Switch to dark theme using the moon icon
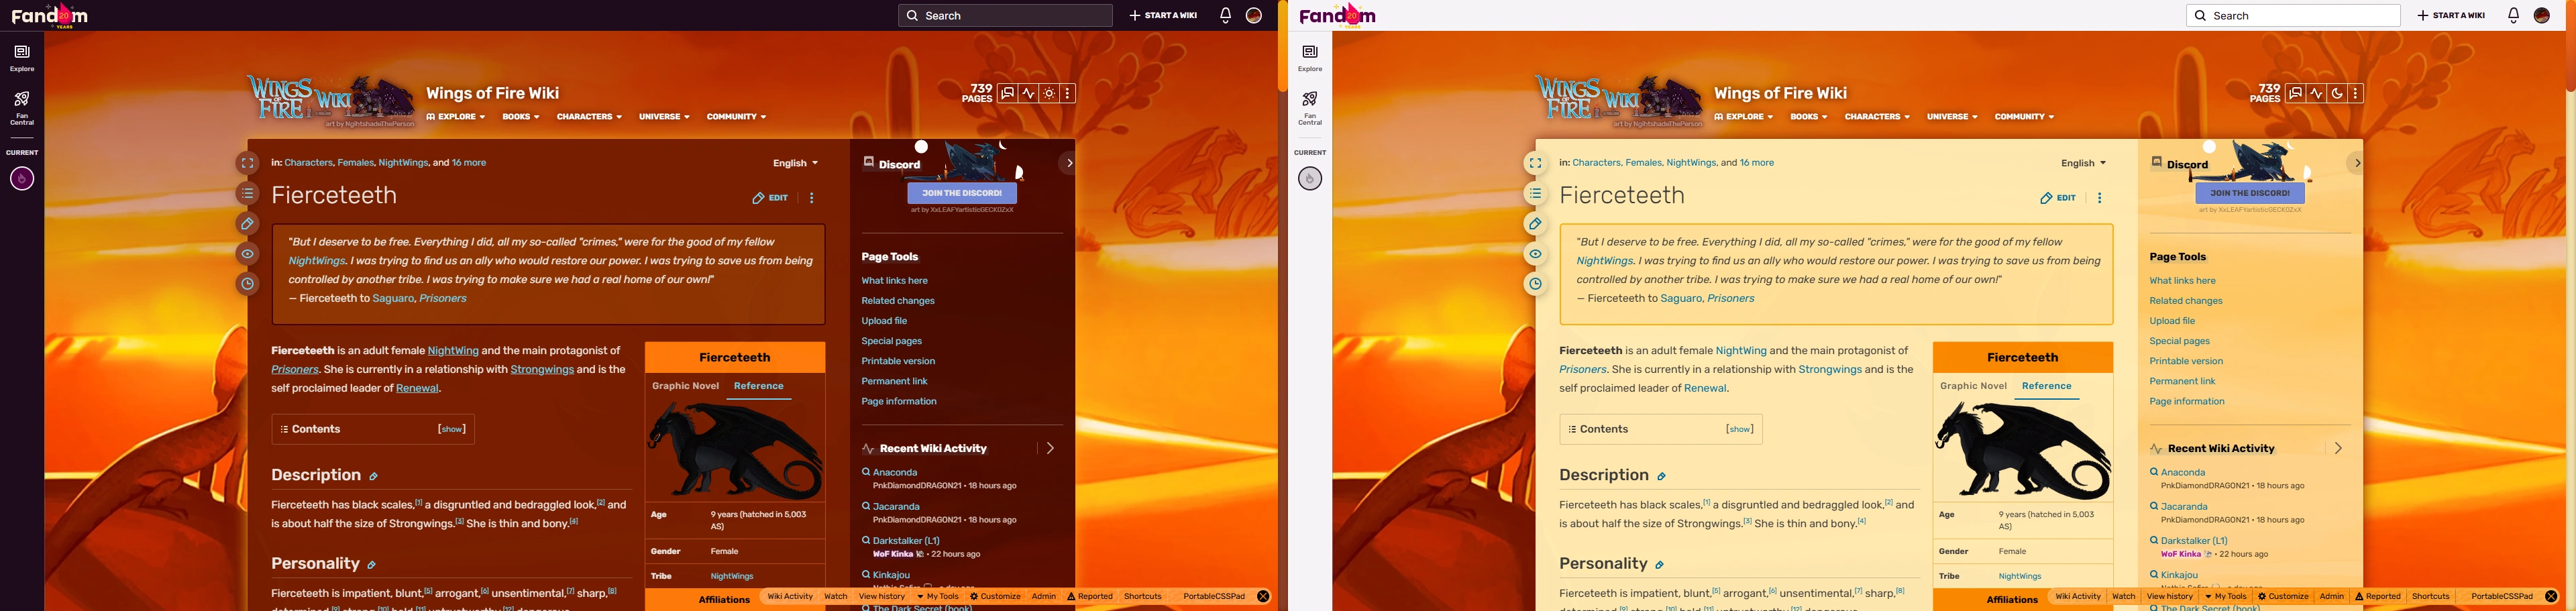Image resolution: width=2576 pixels, height=611 pixels. pyautogui.click(x=2337, y=93)
